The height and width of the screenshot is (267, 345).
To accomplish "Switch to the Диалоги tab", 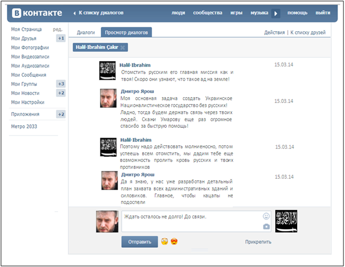I will tap(86, 33).
